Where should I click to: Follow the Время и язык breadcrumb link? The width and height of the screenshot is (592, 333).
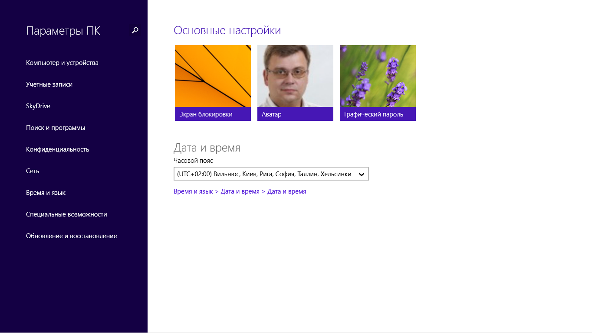click(193, 191)
